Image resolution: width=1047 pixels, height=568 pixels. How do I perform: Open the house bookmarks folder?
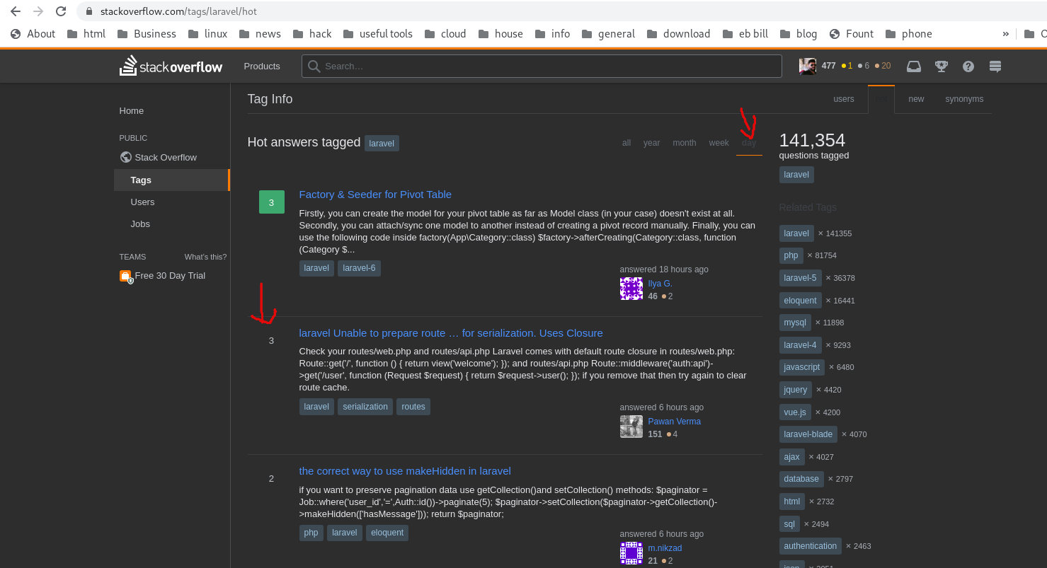pyautogui.click(x=500, y=34)
